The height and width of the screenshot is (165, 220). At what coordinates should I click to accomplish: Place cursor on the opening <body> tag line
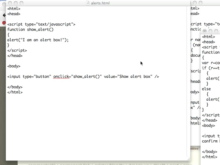pos(14,66)
